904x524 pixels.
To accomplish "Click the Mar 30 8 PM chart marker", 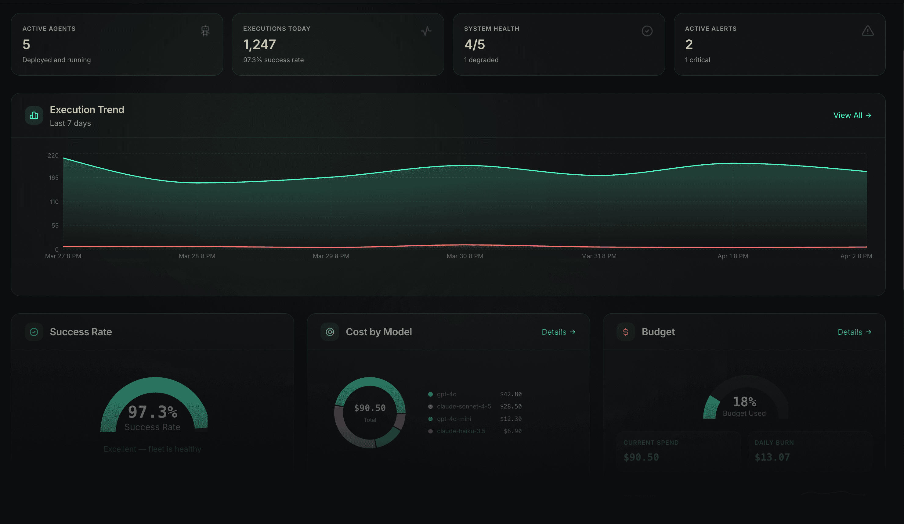I will pyautogui.click(x=465, y=256).
